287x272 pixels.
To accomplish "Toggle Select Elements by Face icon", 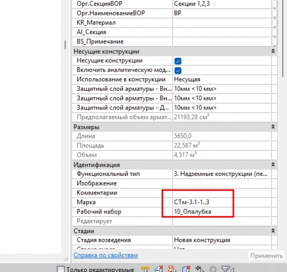I will 186,269.
